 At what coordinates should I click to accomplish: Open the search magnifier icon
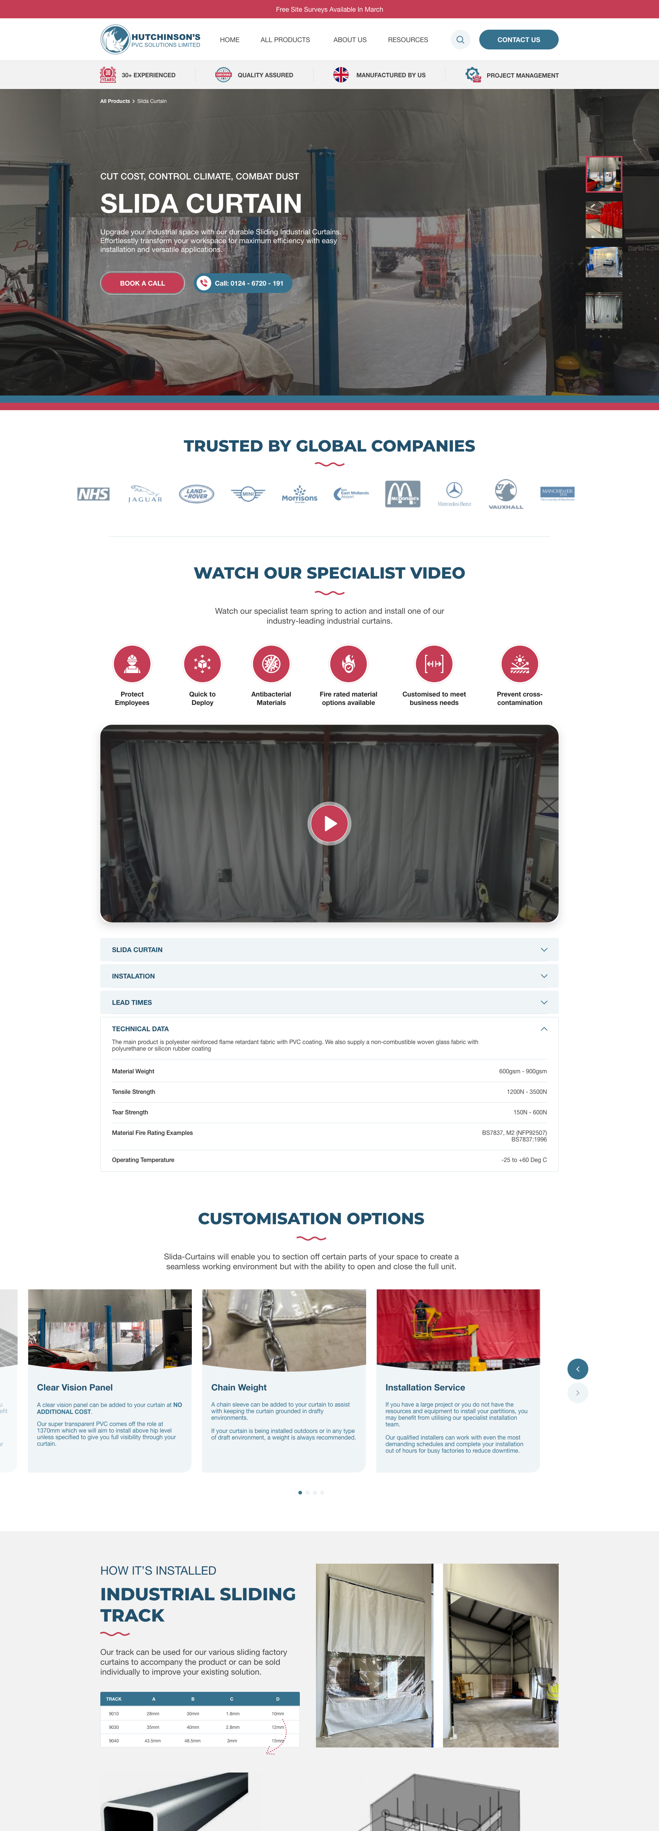coord(460,40)
